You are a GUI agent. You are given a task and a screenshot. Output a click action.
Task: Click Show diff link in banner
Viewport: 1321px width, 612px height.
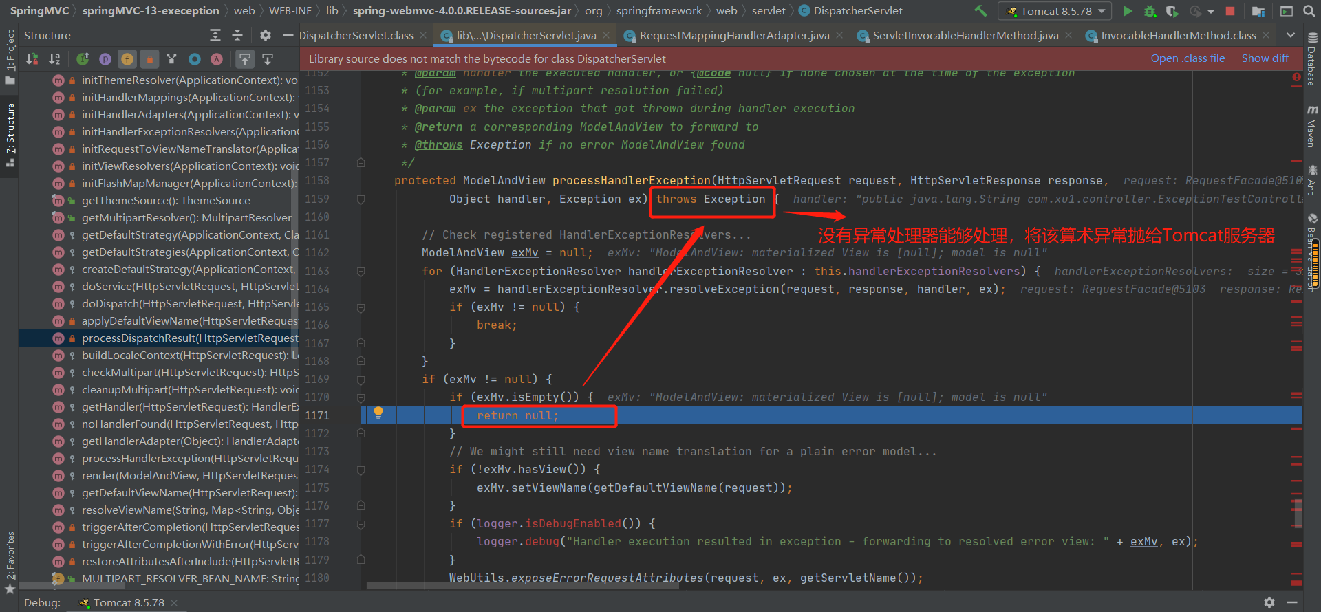(1265, 58)
